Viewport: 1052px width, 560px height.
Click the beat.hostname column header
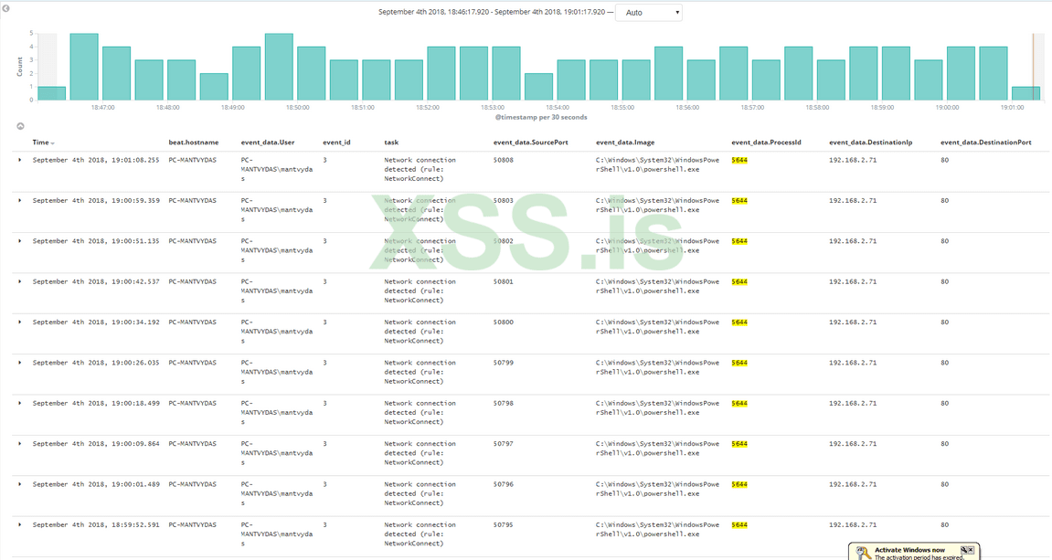pyautogui.click(x=194, y=143)
